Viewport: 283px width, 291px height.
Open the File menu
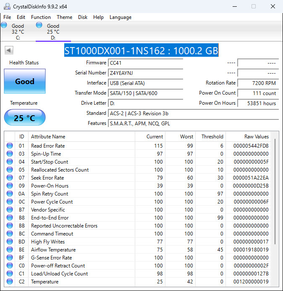click(x=7, y=17)
